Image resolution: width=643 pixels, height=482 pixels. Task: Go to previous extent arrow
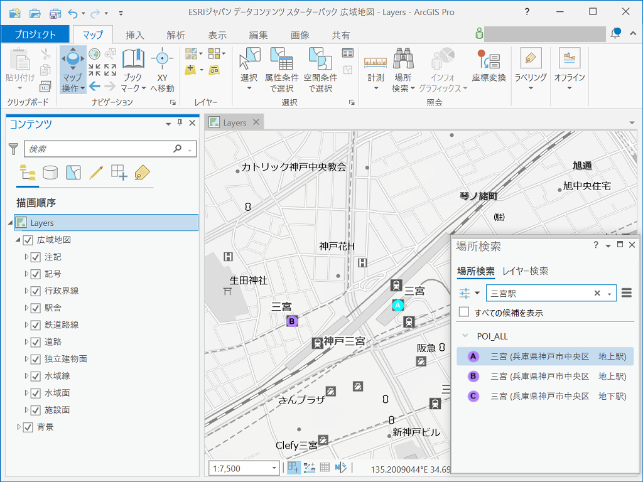pyautogui.click(x=95, y=85)
